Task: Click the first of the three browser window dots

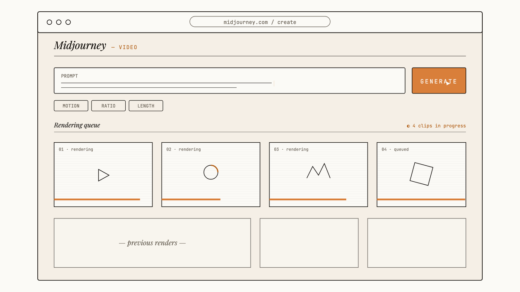Action: [49, 22]
